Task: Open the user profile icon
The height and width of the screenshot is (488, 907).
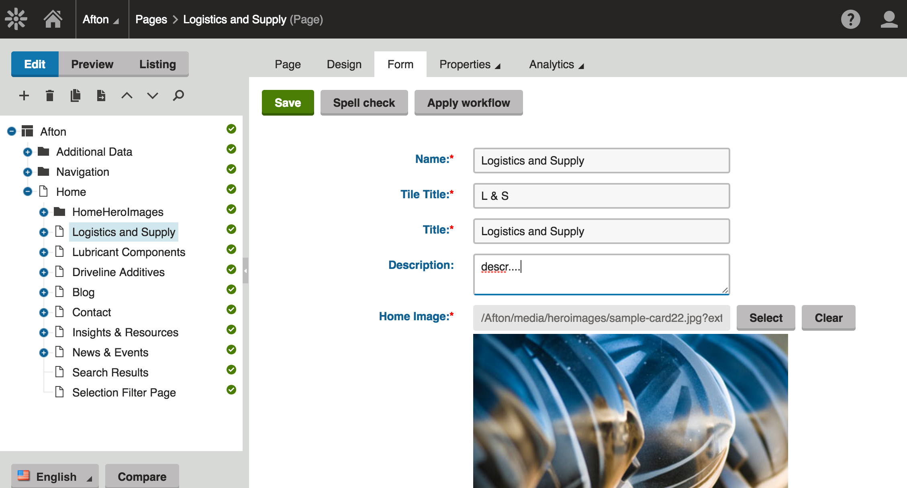Action: [889, 19]
